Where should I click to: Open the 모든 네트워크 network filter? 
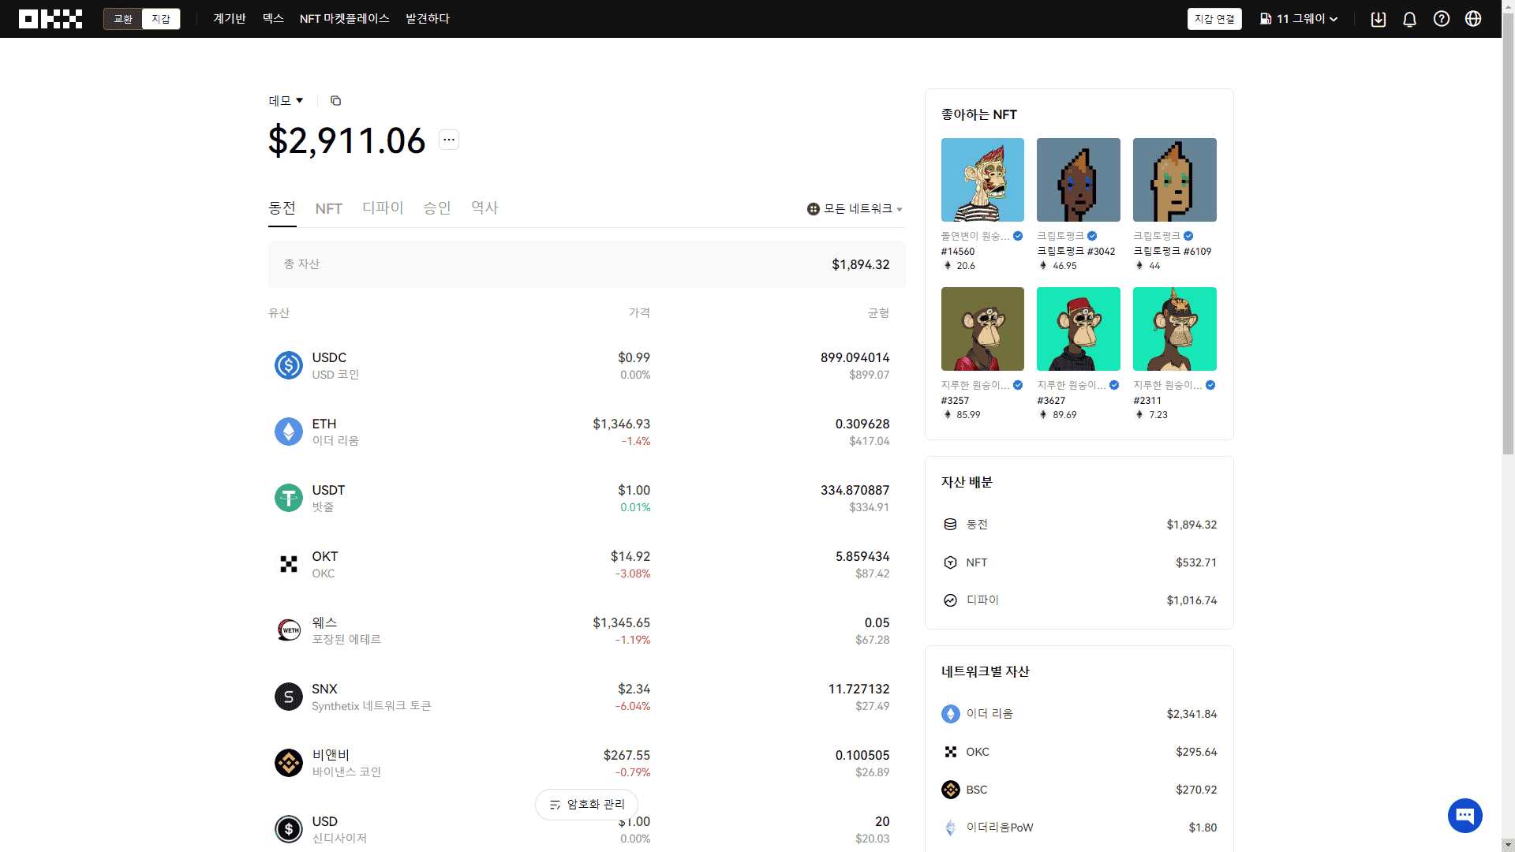(x=855, y=209)
